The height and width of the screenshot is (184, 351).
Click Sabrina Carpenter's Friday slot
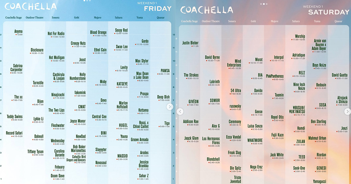[x=16, y=70]
